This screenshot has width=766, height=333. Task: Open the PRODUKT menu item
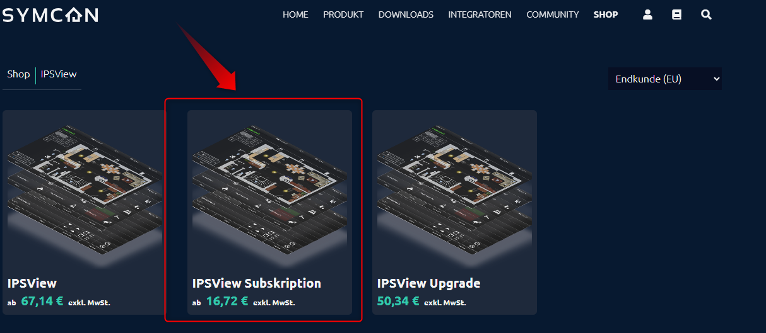[343, 14]
